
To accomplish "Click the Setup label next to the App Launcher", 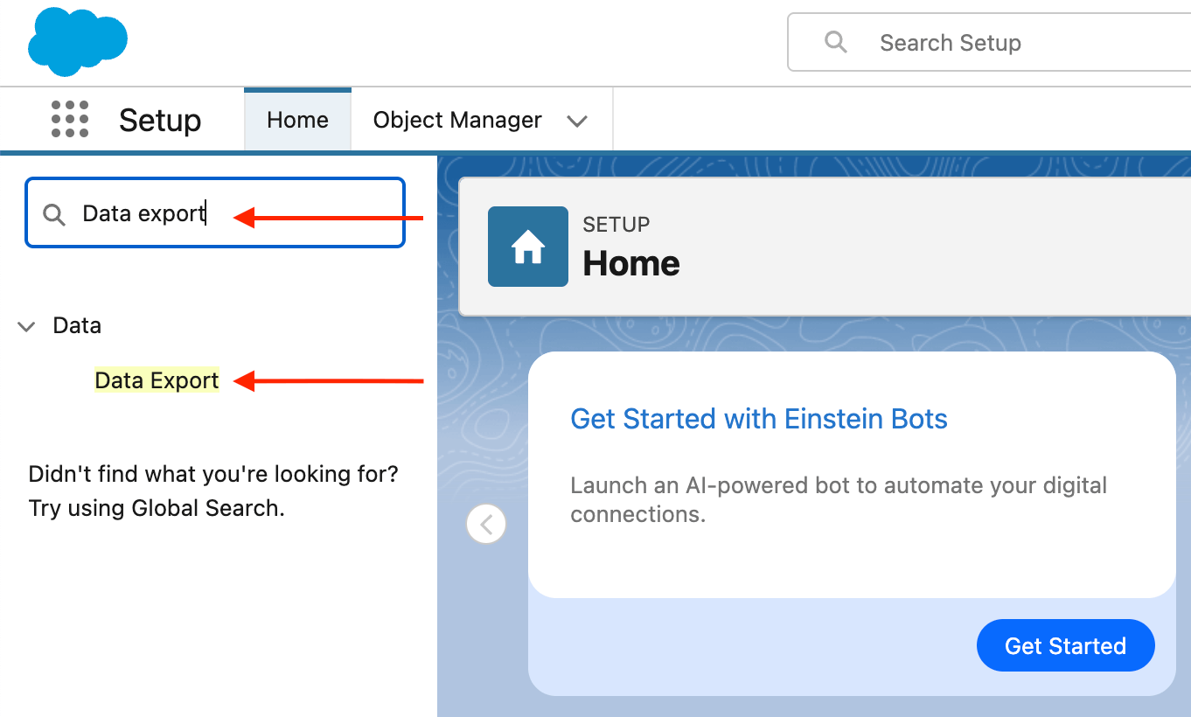I will pyautogui.click(x=159, y=120).
